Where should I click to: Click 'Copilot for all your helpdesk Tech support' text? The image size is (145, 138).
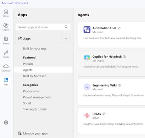point(111,67)
